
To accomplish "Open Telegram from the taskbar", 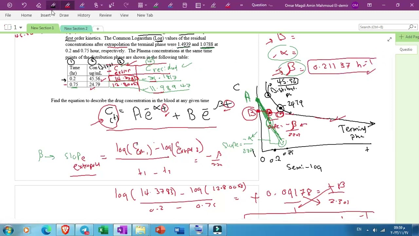I will click(x=85, y=230).
